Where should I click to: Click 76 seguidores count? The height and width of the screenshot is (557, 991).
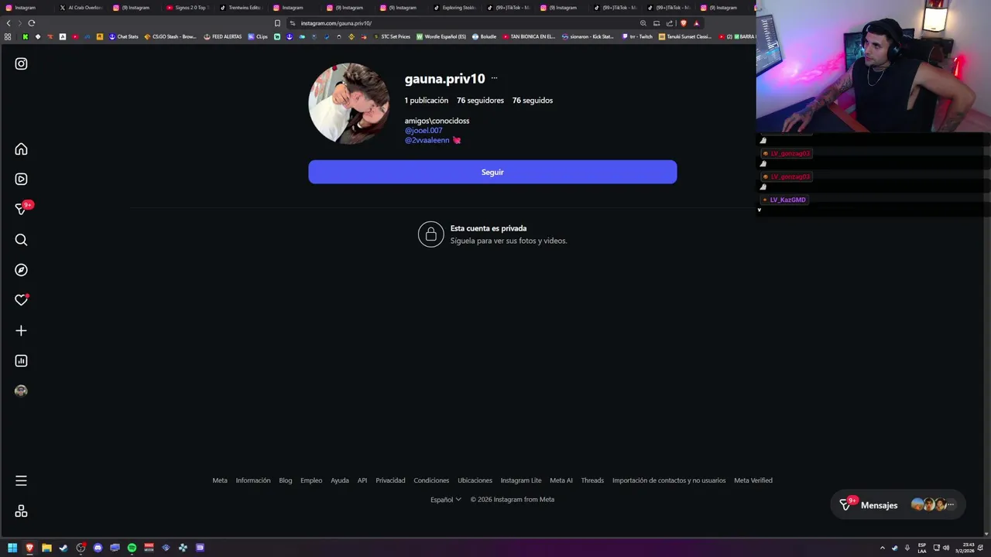[480, 101]
